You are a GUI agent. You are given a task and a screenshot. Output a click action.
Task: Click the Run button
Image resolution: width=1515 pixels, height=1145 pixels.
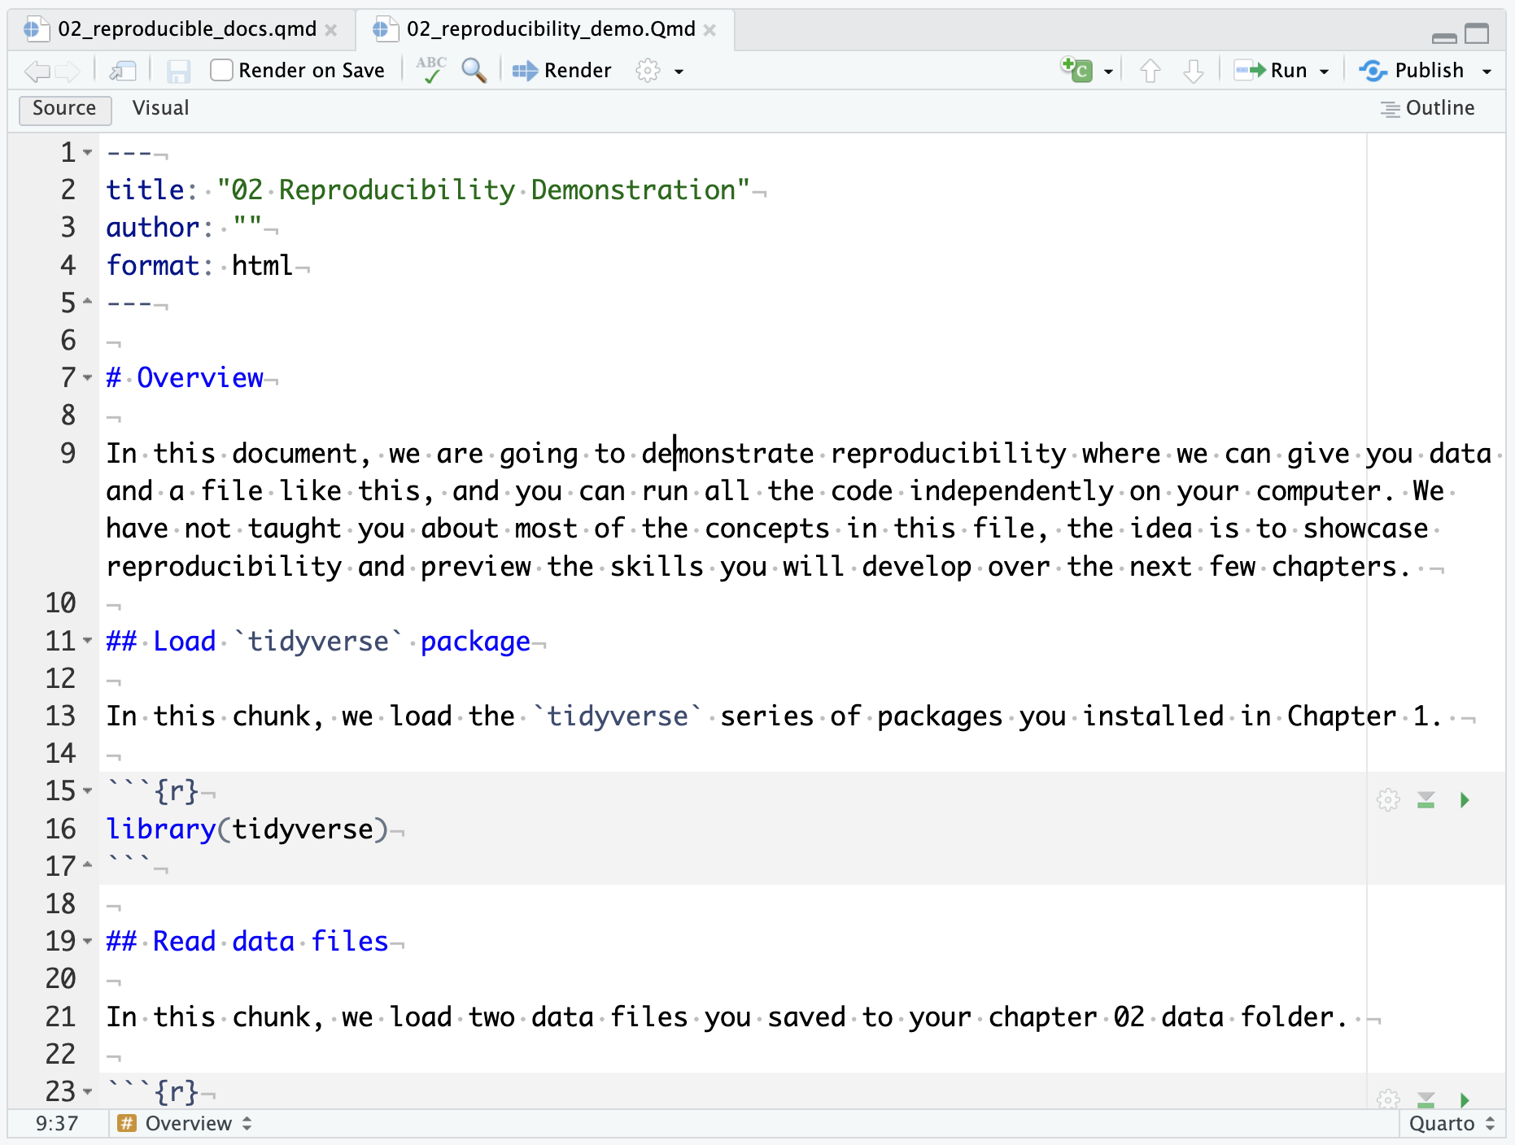pos(1271,71)
